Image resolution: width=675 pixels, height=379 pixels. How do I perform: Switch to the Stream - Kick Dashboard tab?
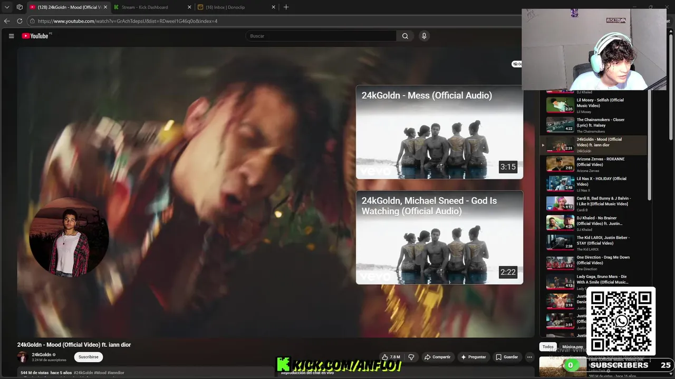pyautogui.click(x=153, y=7)
